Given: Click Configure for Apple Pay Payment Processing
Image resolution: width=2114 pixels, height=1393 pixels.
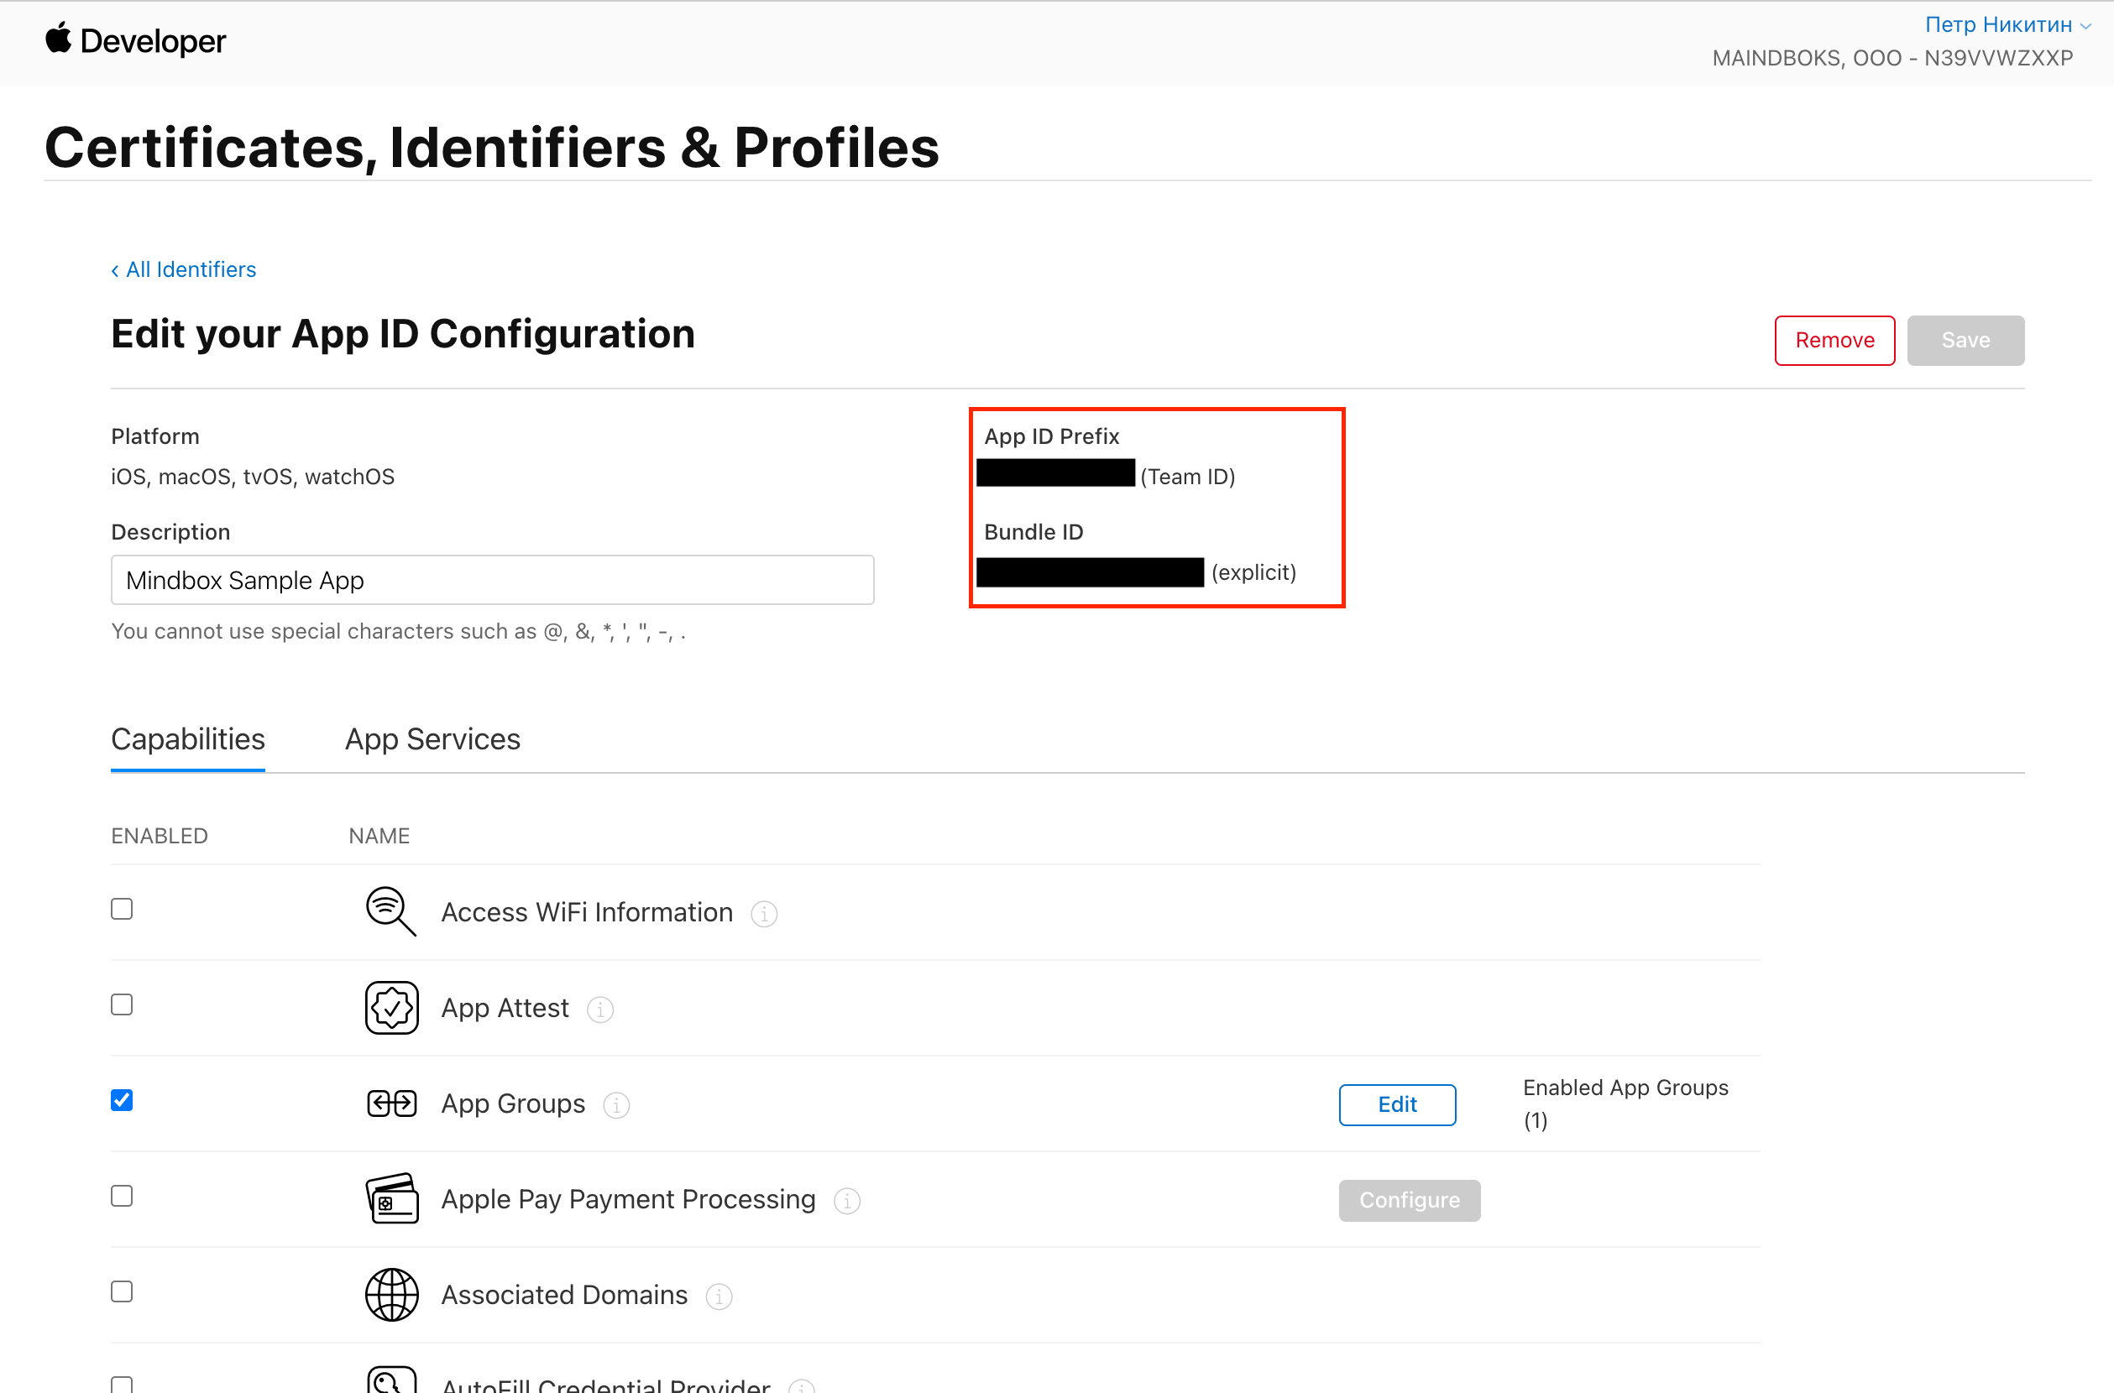Looking at the screenshot, I should pos(1409,1200).
